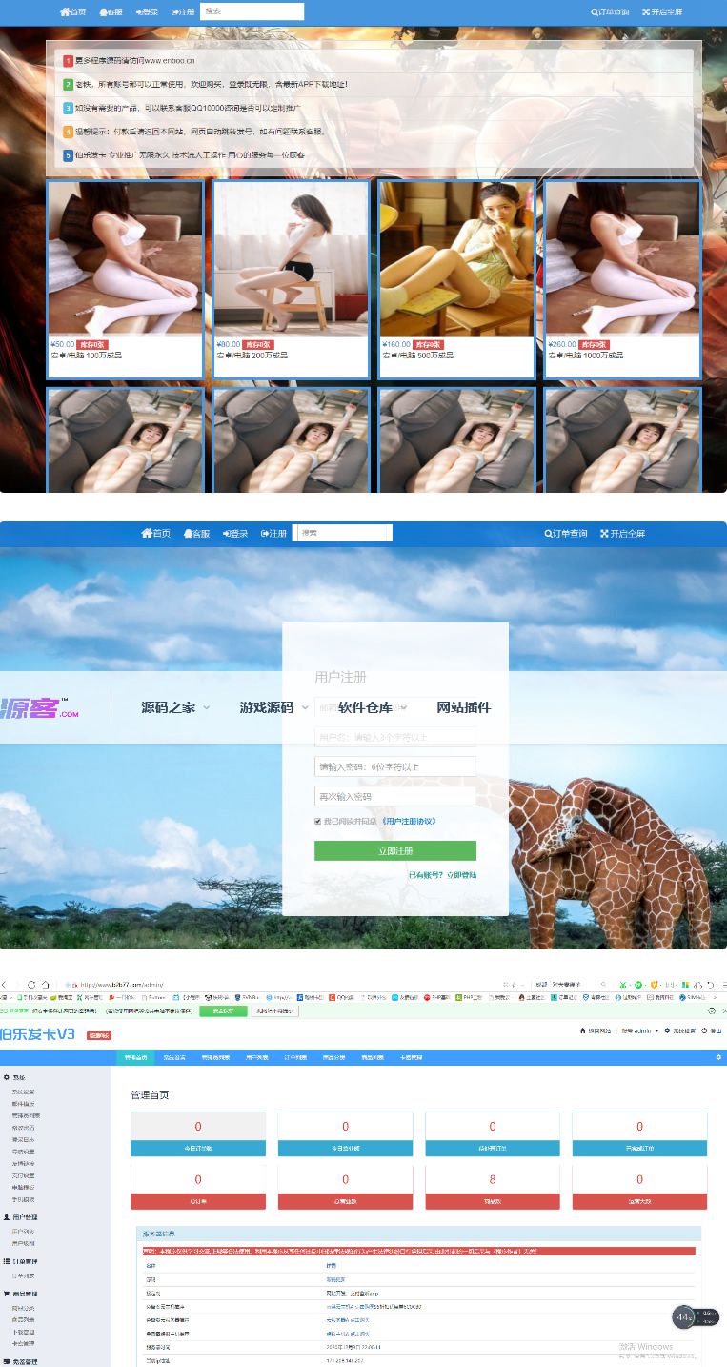
Task: Click the 再次输入密码 confirm password field
Action: (394, 796)
